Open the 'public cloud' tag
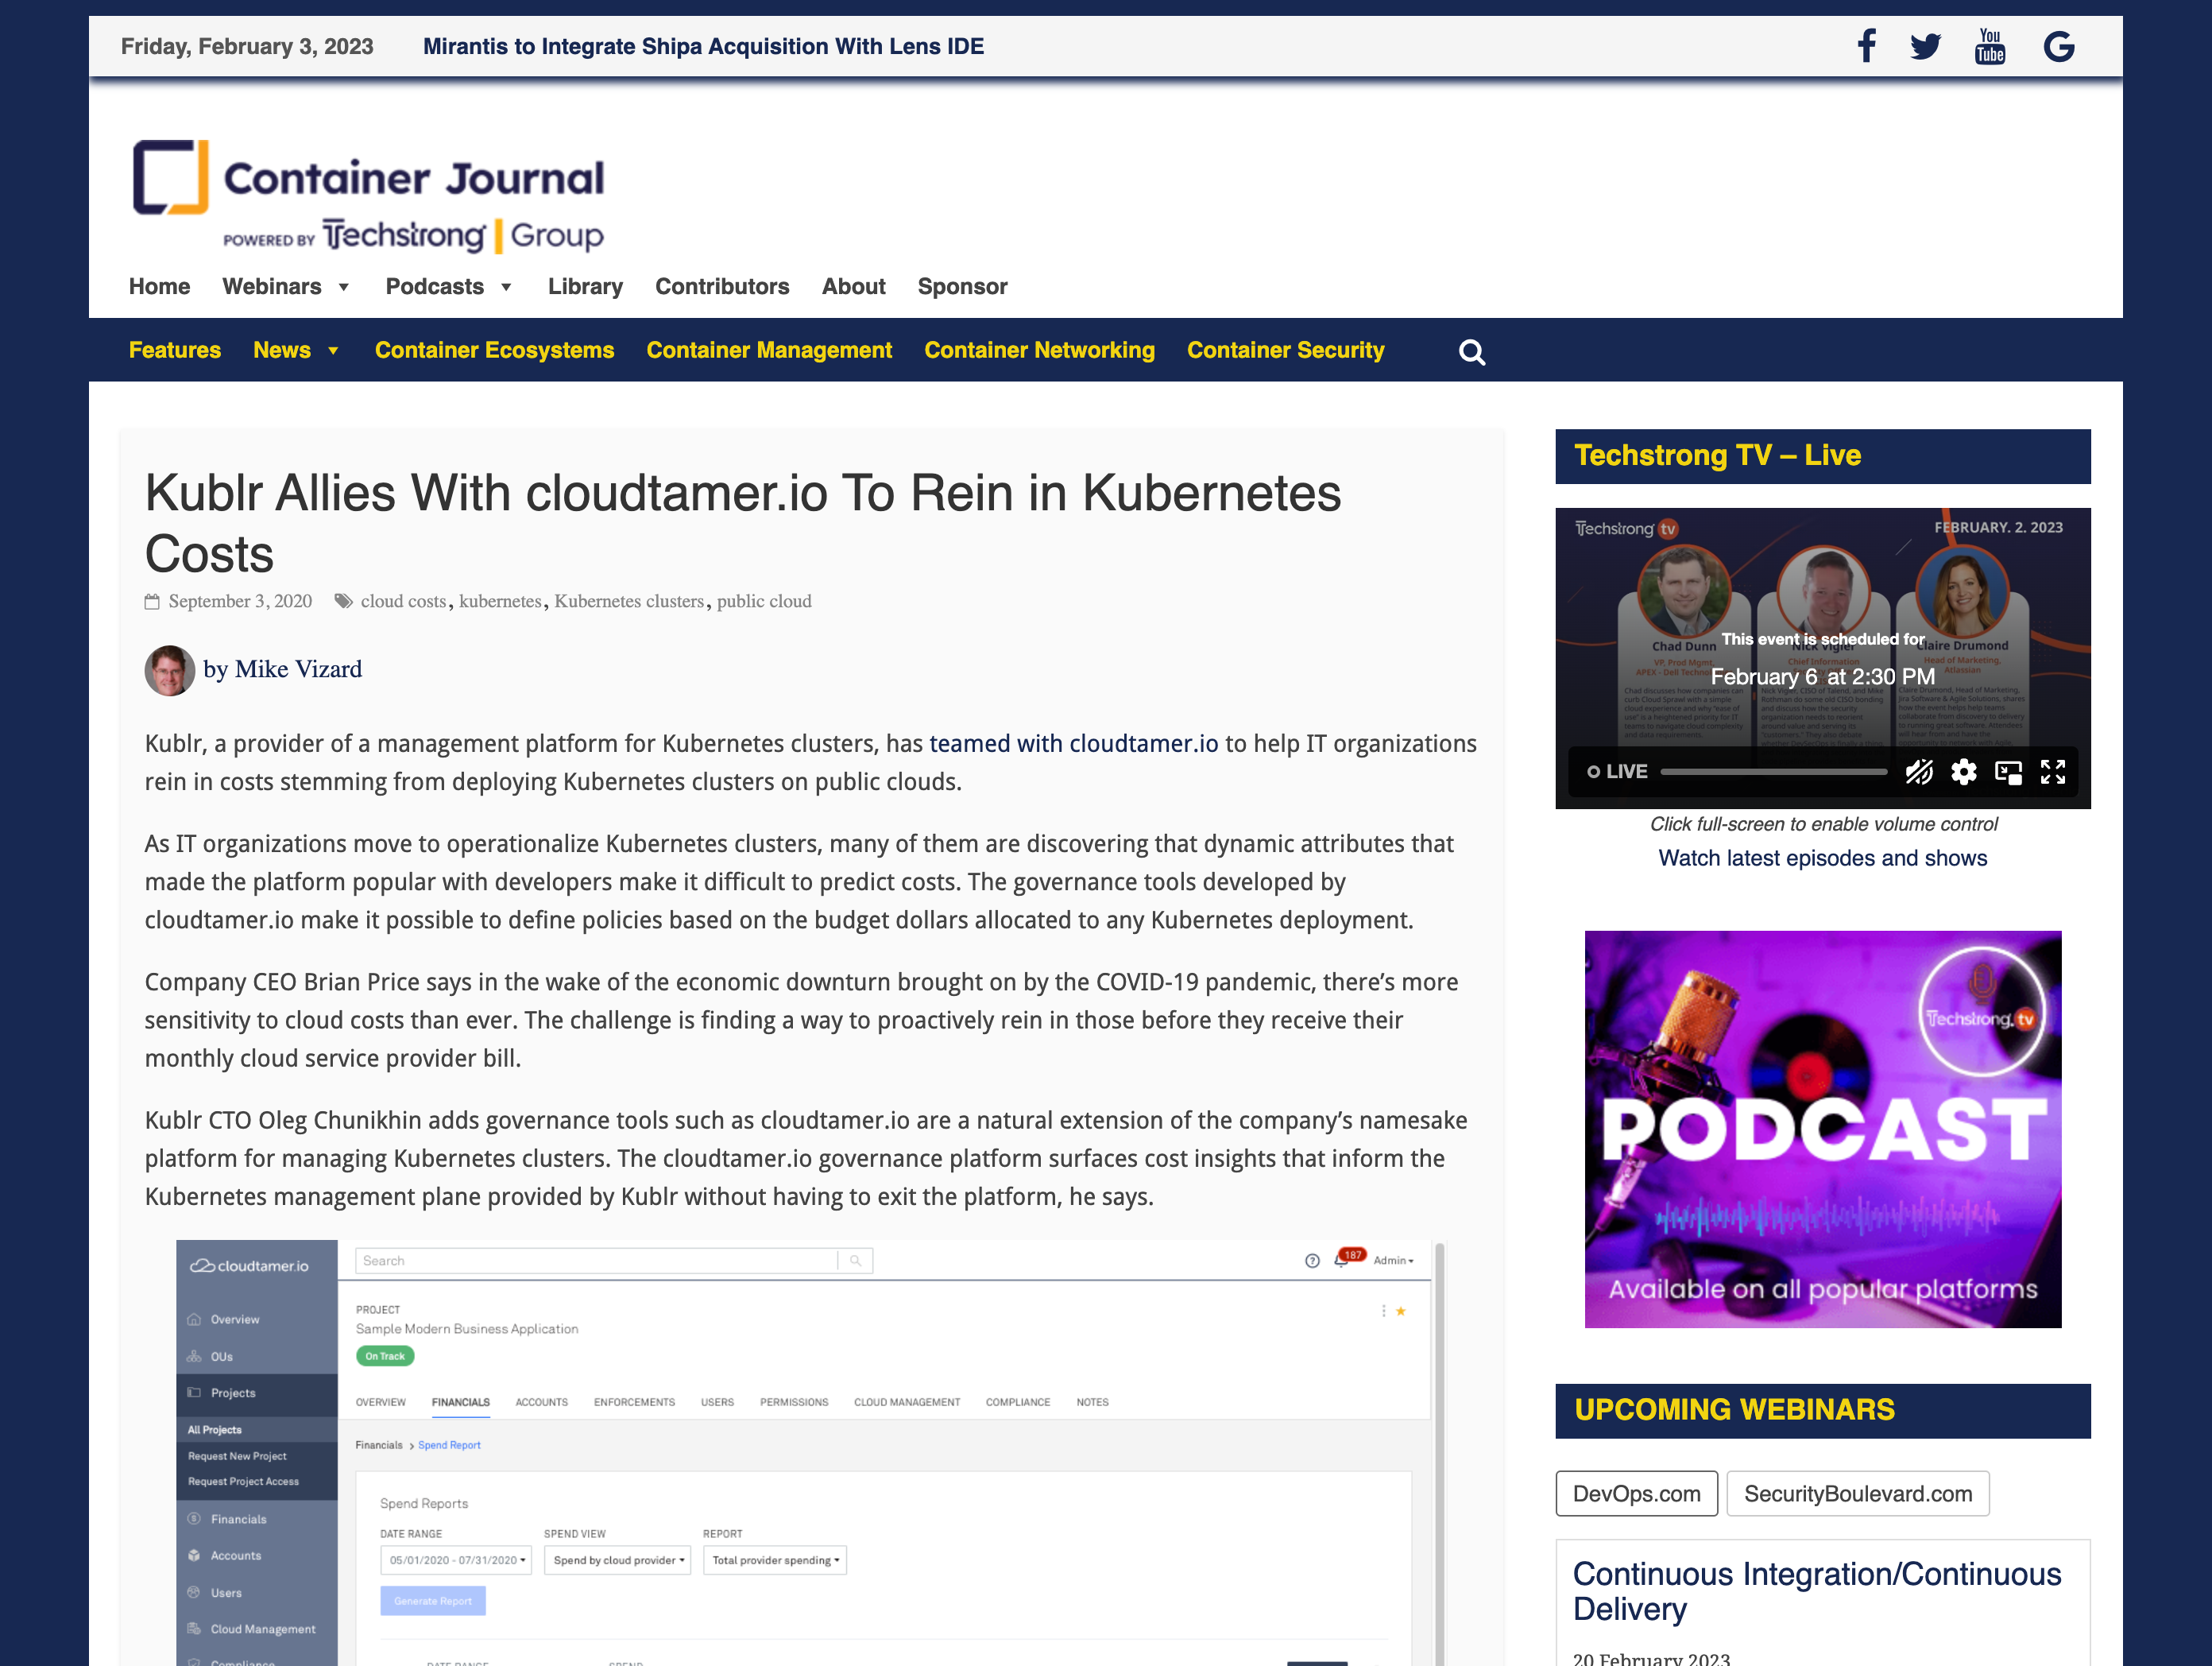This screenshot has height=1666, width=2212. coord(764,602)
